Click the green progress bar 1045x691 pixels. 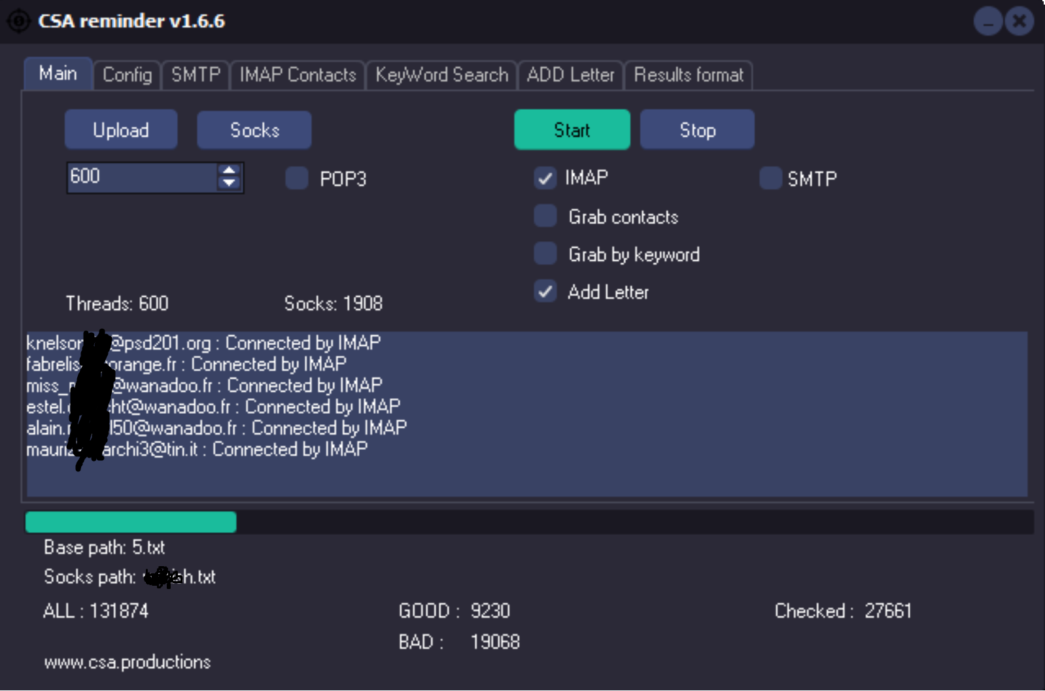coord(131,522)
